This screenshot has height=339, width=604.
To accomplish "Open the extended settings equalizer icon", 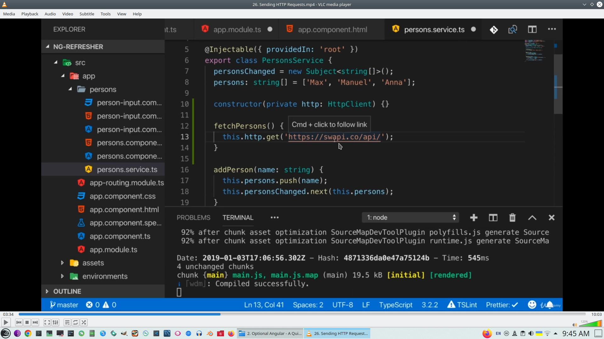I will point(55,322).
